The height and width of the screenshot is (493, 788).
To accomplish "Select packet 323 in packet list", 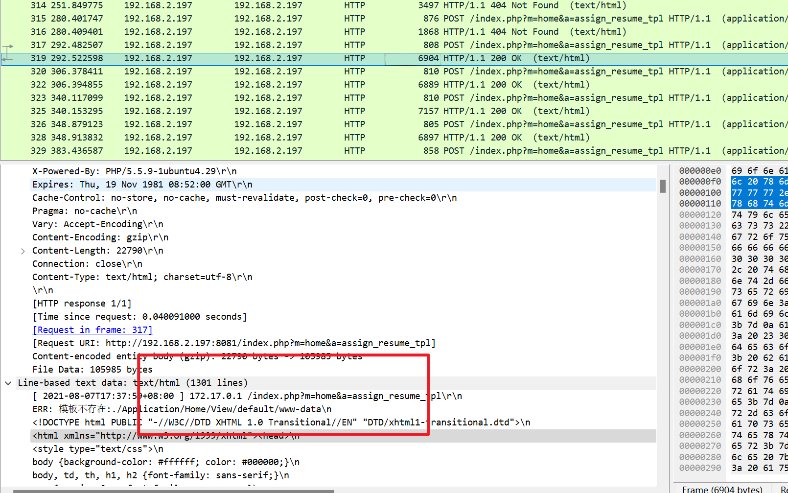I will click(394, 98).
